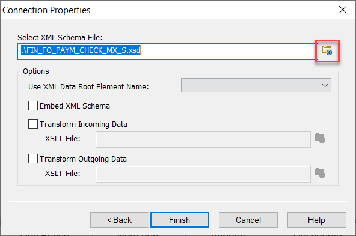Browse for XML schema file folder icon

327,50
